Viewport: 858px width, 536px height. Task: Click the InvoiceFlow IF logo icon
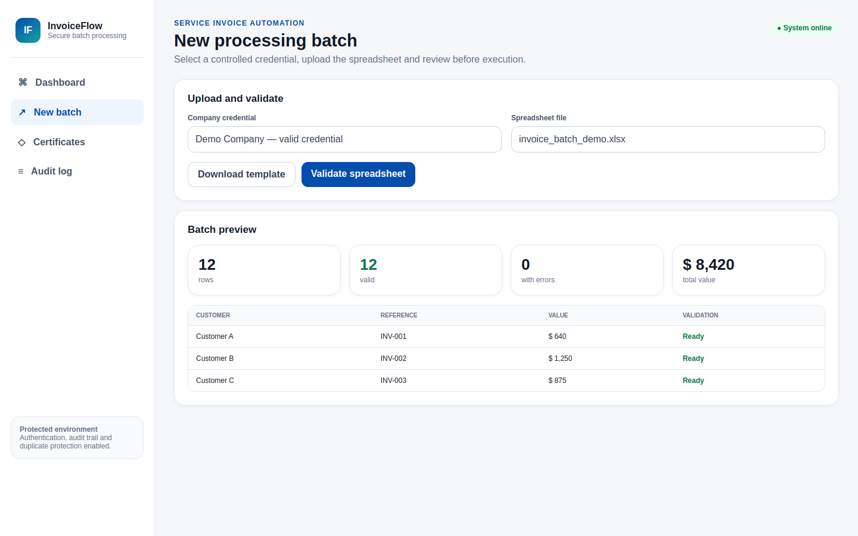28,30
